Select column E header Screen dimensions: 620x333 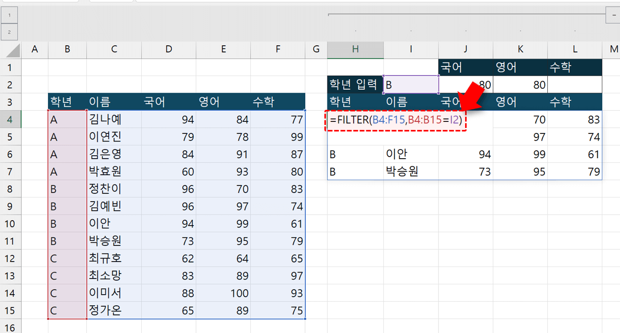(x=223, y=49)
